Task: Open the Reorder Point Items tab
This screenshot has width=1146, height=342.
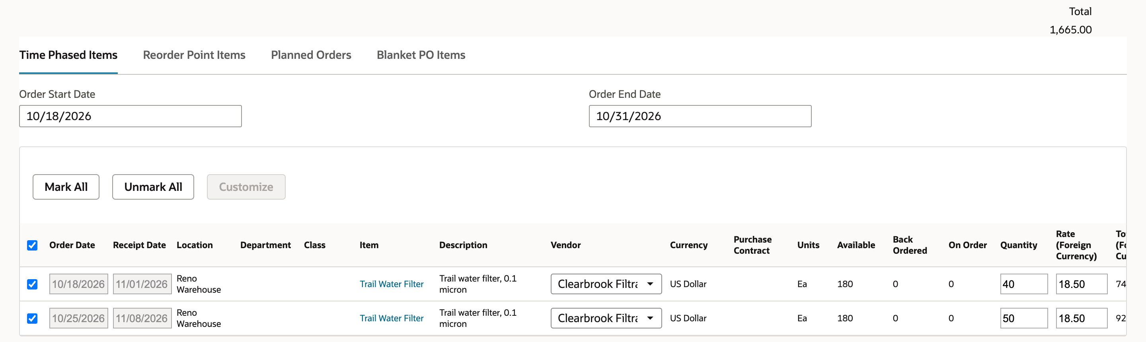Action: (194, 55)
